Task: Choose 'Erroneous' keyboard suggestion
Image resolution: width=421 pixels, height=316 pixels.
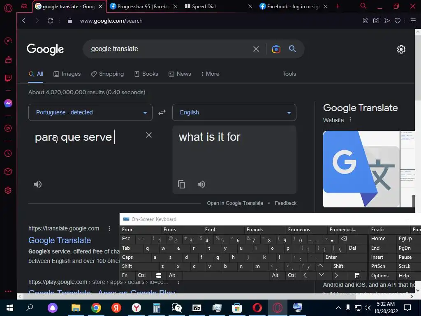Action: 299,230
